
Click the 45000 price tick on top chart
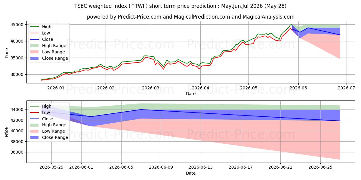coord(18,25)
